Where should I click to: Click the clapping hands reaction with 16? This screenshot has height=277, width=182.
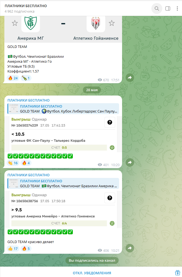13,163
